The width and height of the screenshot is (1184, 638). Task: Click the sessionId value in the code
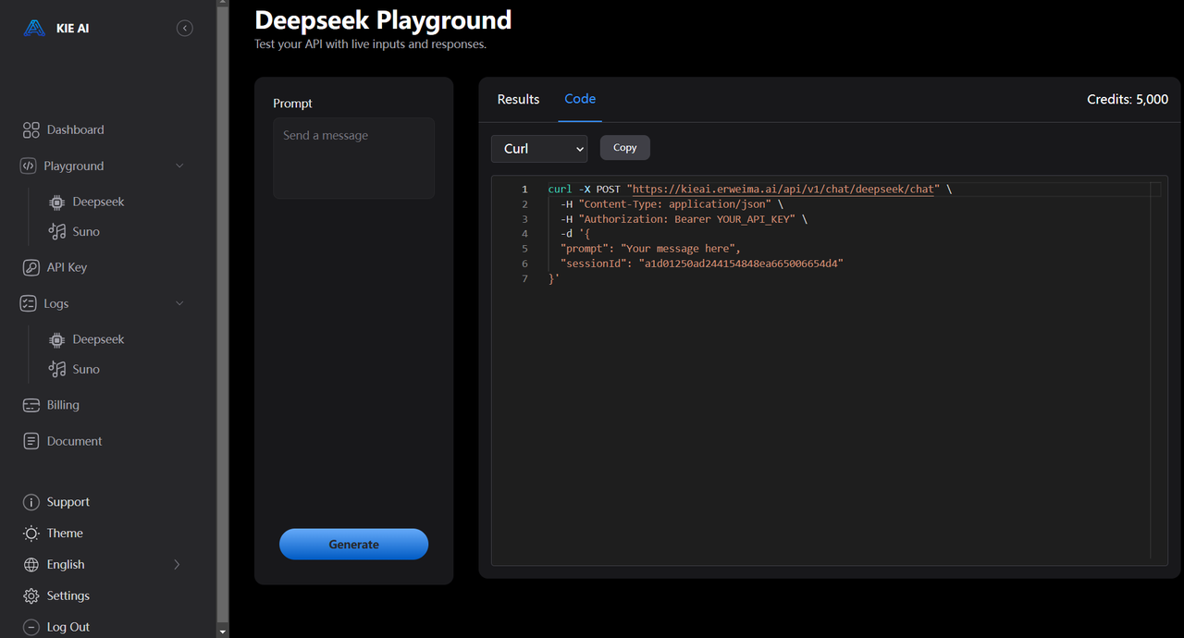[741, 264]
